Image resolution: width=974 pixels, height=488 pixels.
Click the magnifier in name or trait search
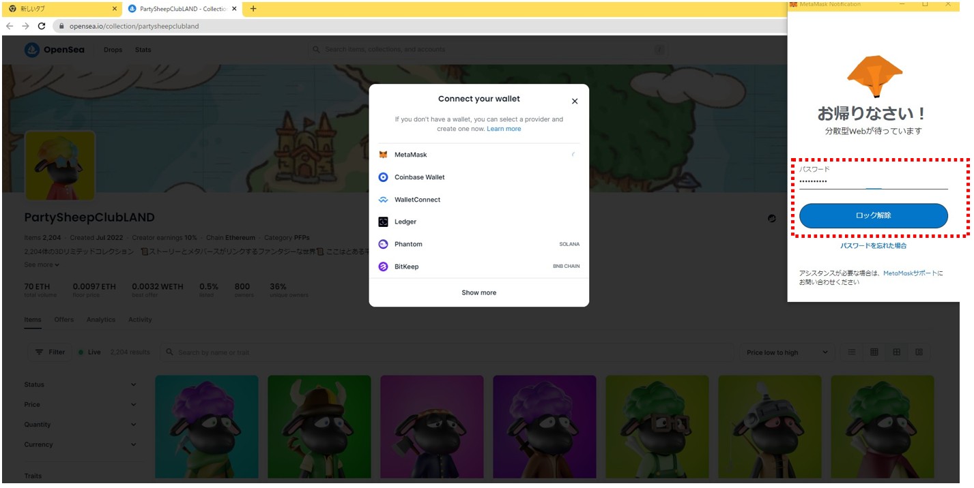169,352
